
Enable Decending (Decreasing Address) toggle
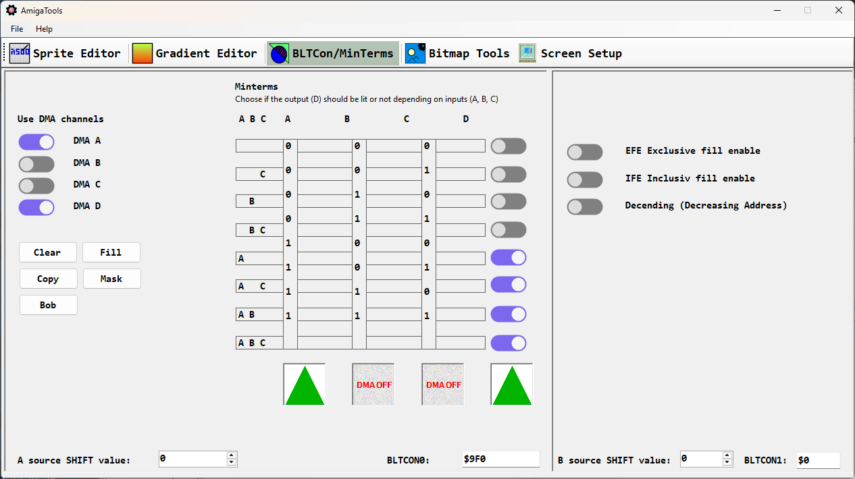(585, 206)
